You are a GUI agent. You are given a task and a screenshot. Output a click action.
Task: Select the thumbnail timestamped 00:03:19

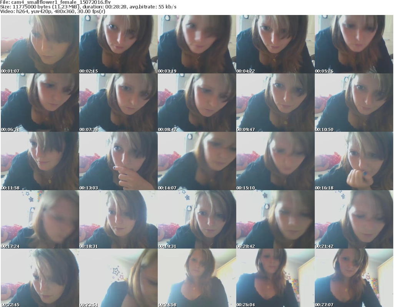coord(197,44)
